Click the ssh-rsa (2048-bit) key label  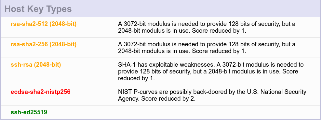click(36, 65)
